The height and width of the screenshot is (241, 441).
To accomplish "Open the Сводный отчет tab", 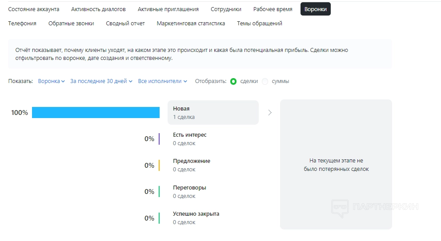I will coord(125,23).
